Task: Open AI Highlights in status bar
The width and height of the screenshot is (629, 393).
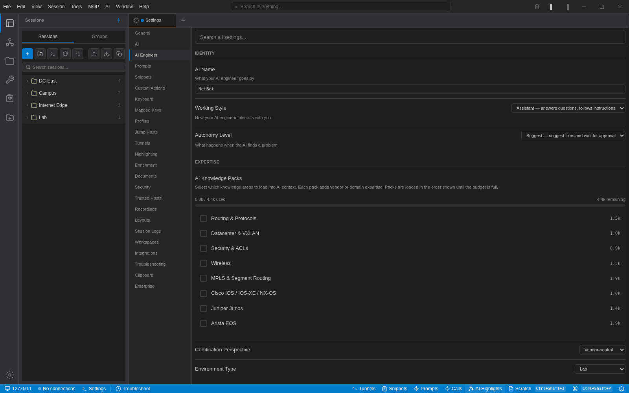Action: (485, 389)
